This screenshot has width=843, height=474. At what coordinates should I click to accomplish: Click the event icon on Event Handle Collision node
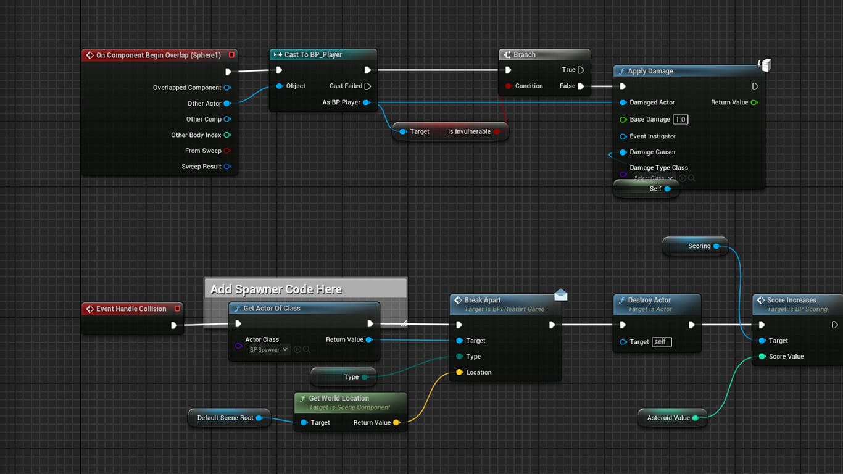point(89,309)
